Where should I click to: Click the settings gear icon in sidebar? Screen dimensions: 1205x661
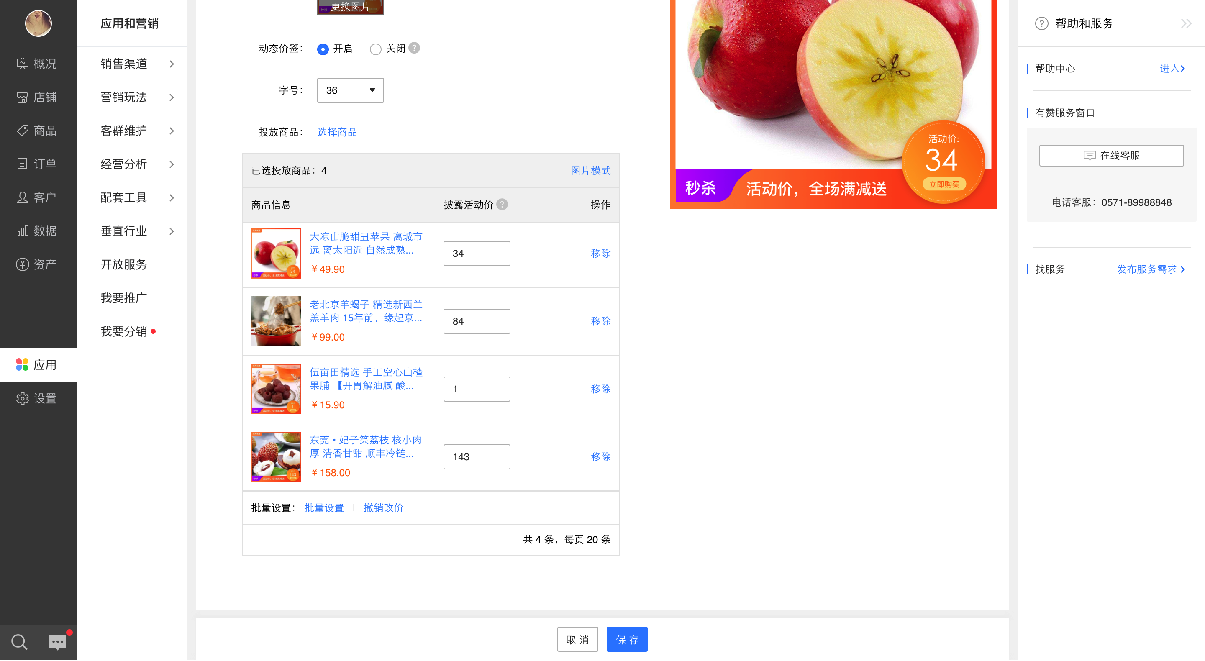23,399
